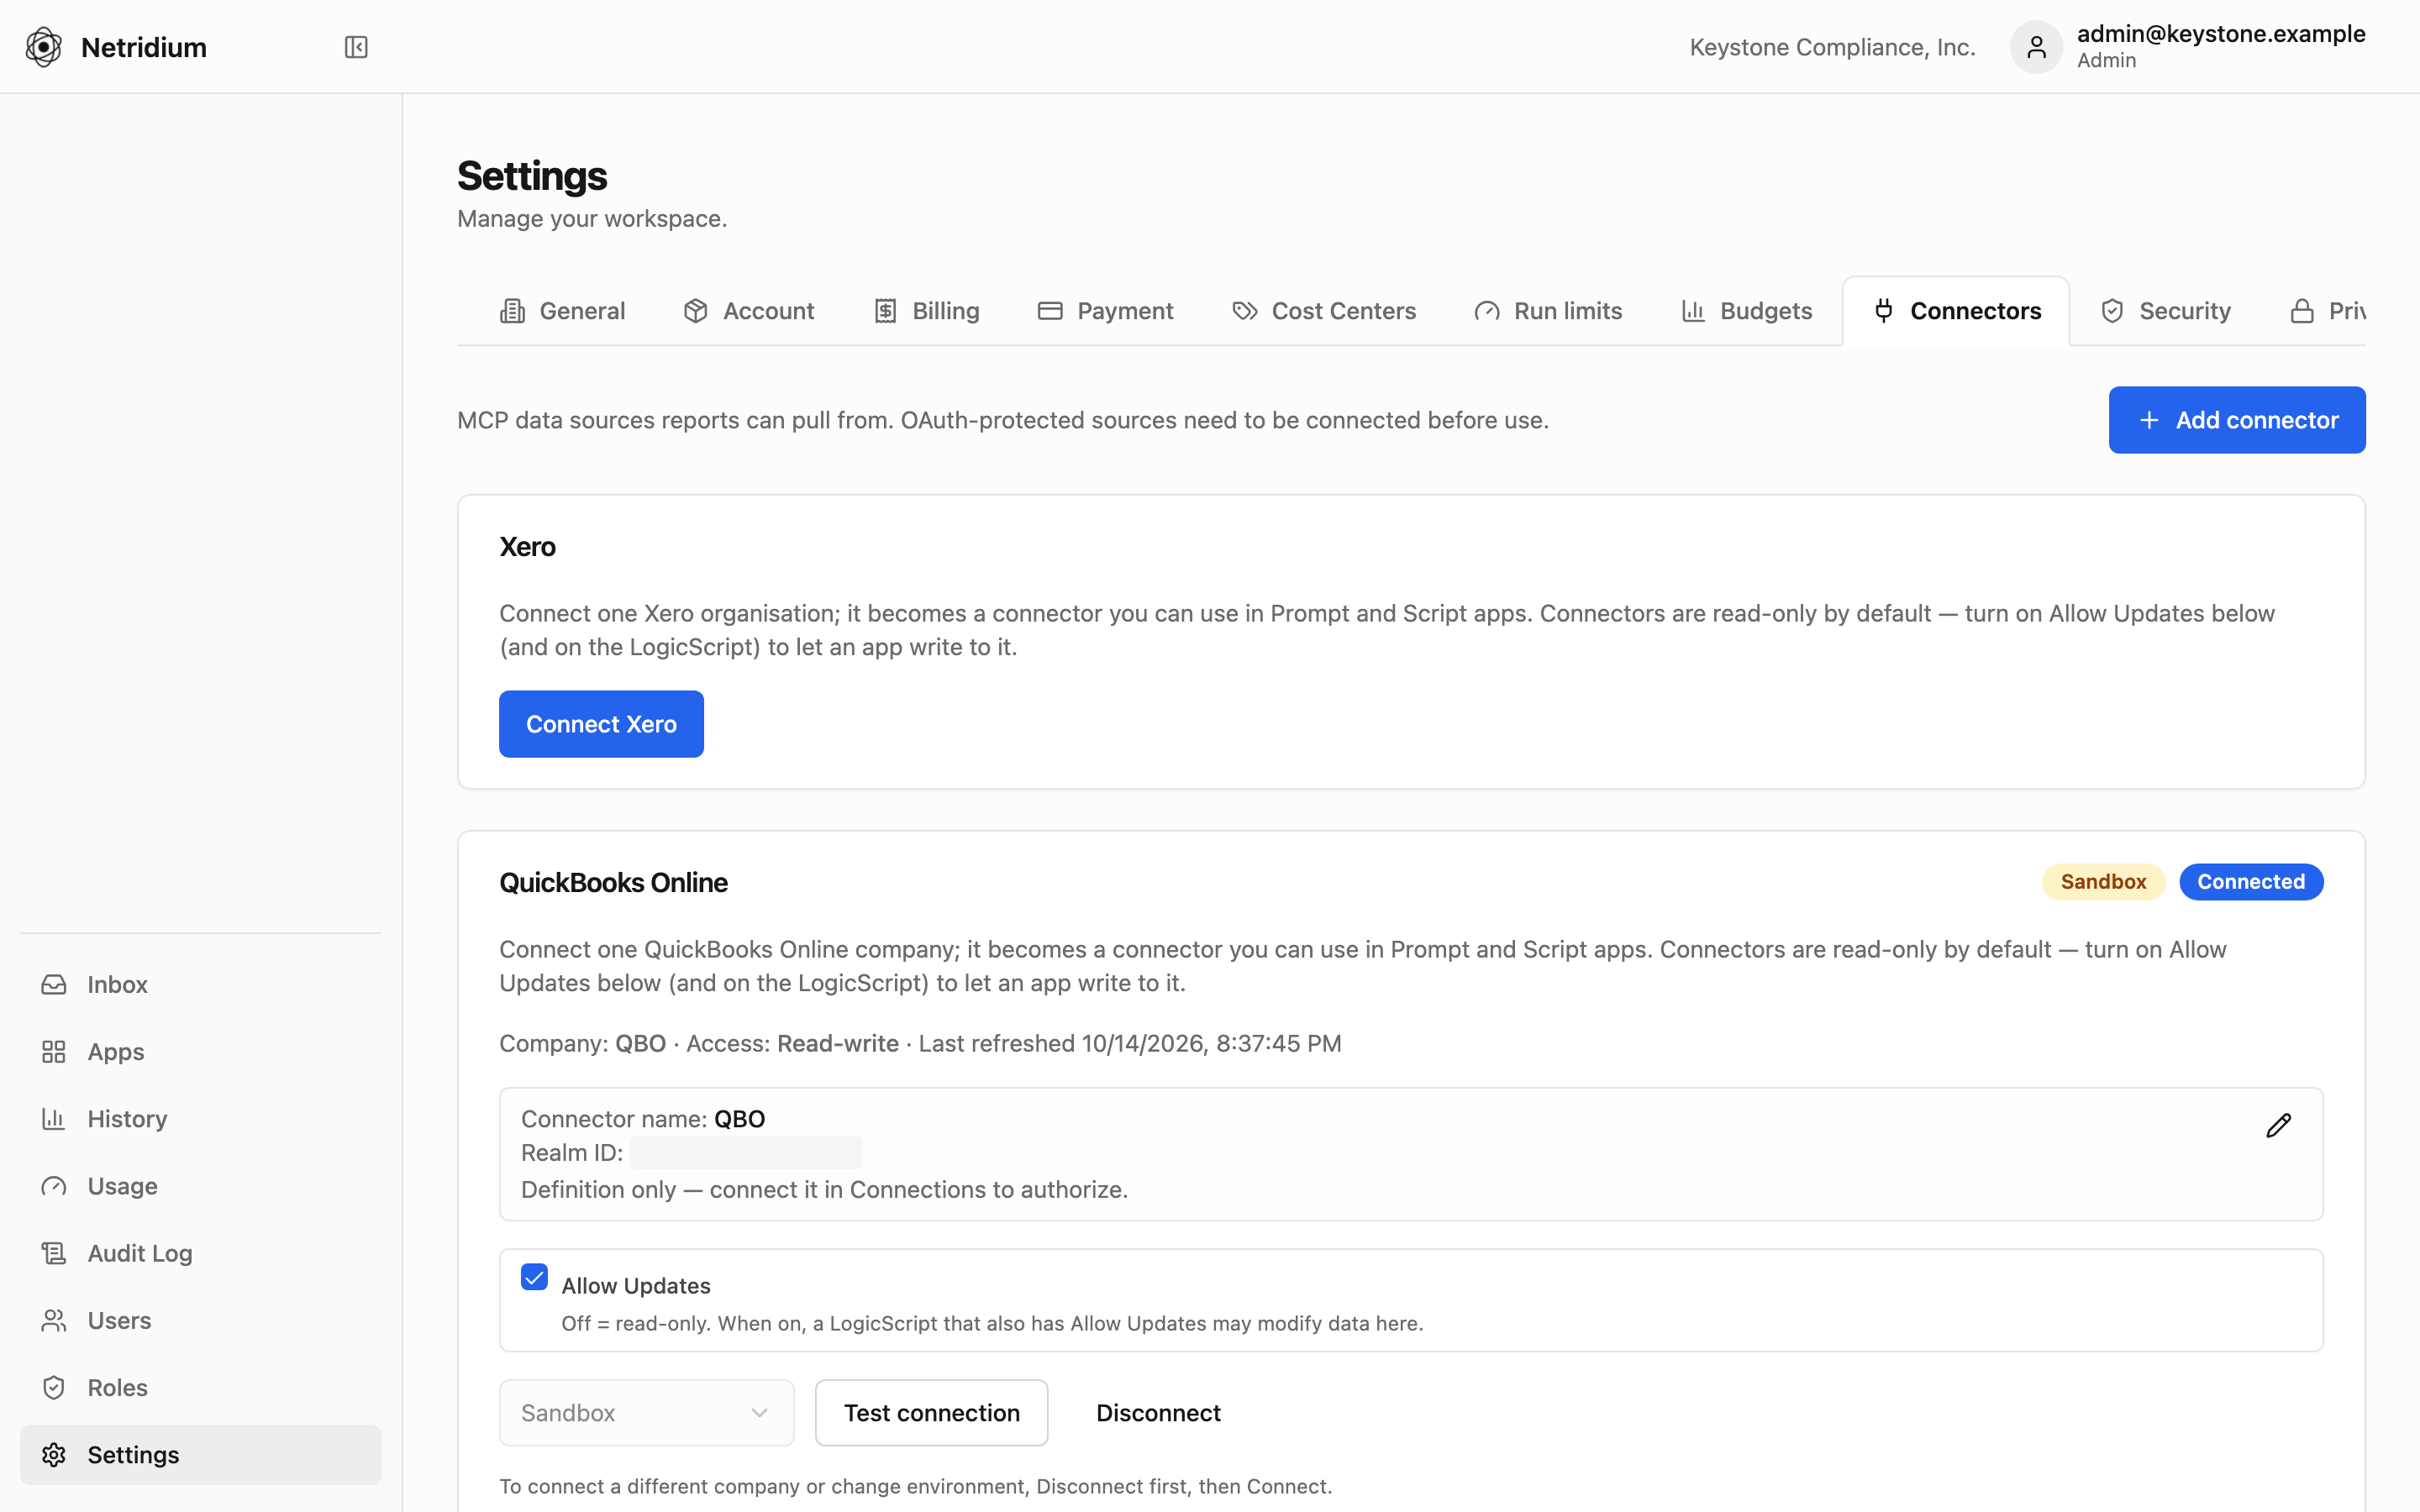
Task: Click the Connected status badge
Action: 2250,881
